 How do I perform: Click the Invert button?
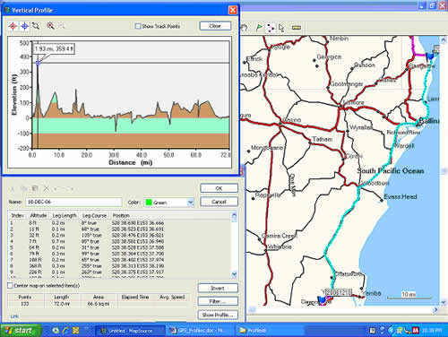point(218,288)
